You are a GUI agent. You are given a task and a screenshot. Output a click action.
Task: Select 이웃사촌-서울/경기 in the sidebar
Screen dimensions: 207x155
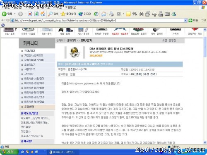(34, 79)
